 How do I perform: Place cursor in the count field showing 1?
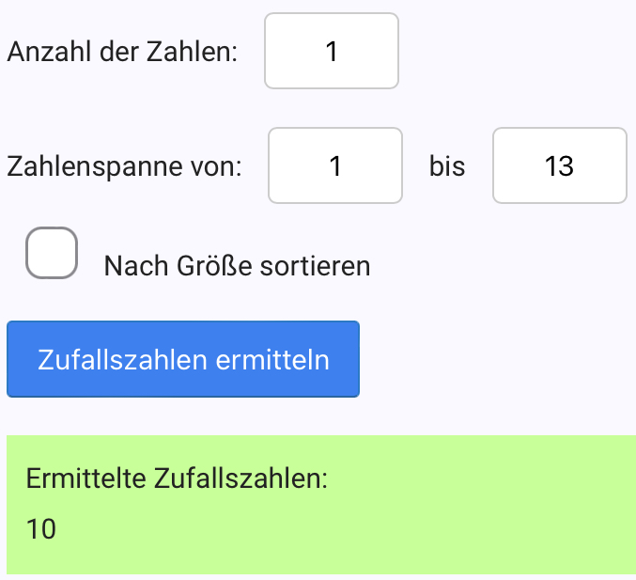click(332, 51)
